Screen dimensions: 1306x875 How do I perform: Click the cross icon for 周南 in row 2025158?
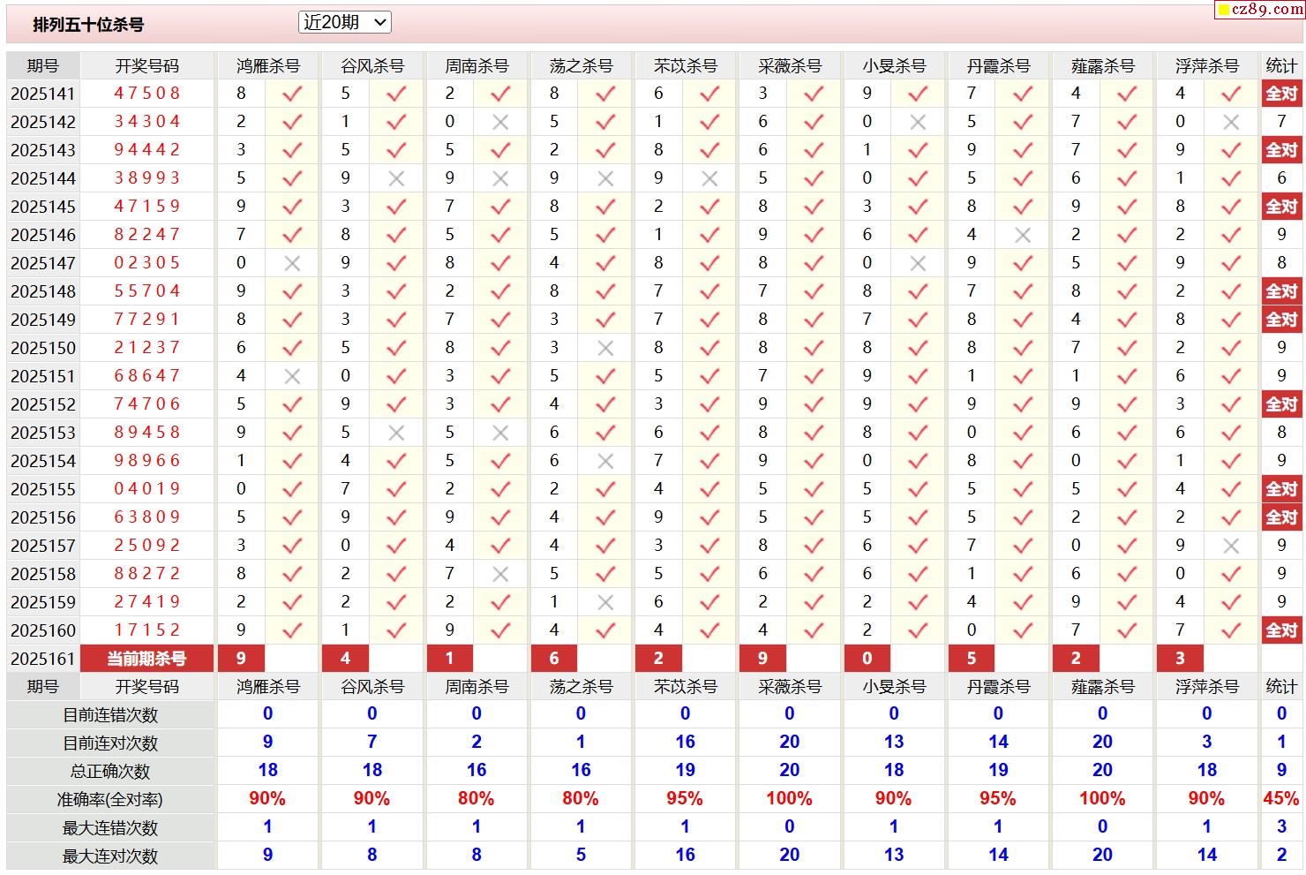click(x=500, y=574)
